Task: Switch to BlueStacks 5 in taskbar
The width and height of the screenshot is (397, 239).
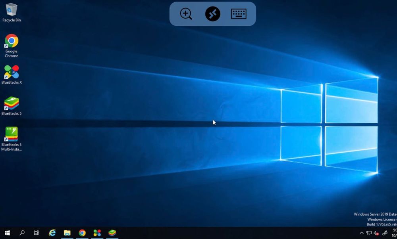Action: point(112,233)
